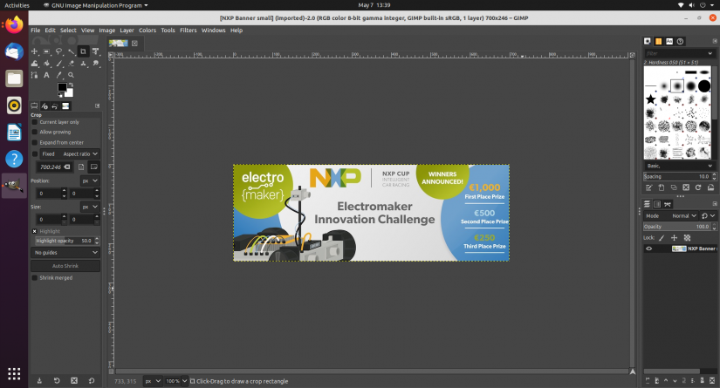The width and height of the screenshot is (720, 388).
Task: Select the Free Select lasso tool
Action: click(x=58, y=51)
